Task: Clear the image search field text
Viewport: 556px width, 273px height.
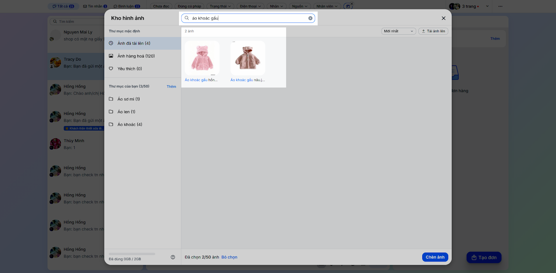Action: tap(310, 18)
